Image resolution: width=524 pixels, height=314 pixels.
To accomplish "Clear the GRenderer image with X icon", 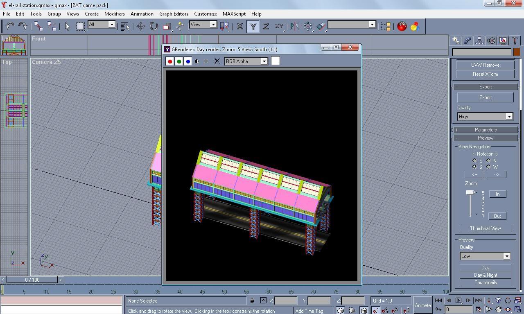I will coord(217,61).
